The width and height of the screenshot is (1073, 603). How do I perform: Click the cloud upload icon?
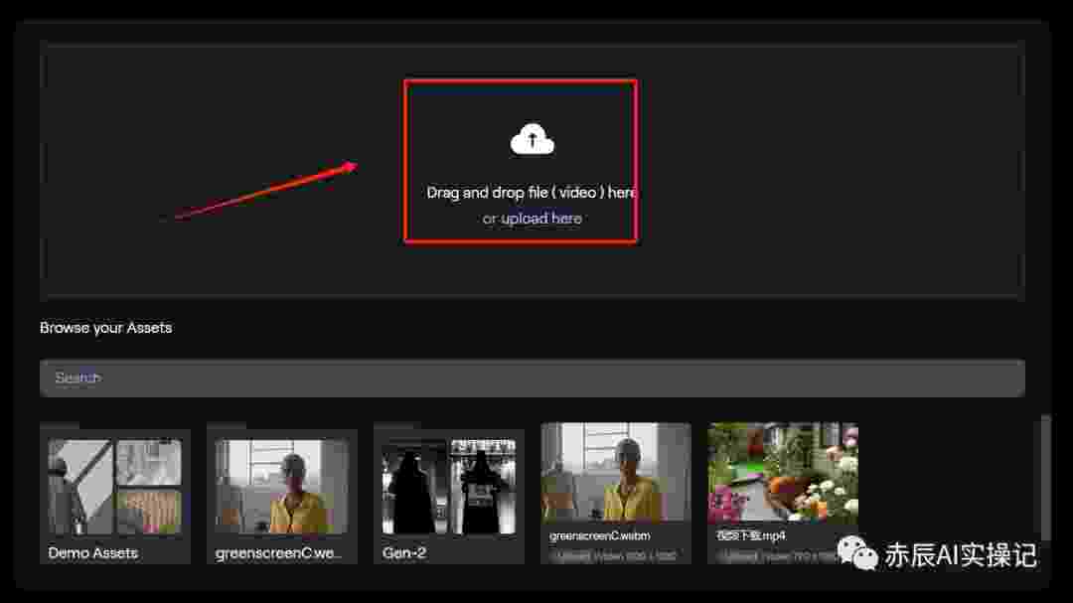pos(532,140)
